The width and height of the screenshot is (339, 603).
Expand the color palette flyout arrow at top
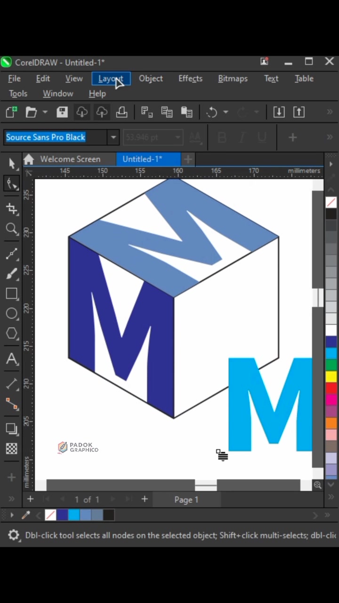click(331, 164)
